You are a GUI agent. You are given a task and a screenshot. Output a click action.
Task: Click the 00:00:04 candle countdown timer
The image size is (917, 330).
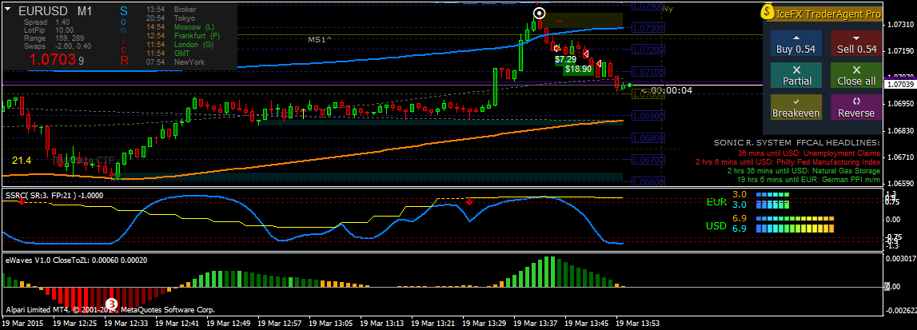(x=672, y=90)
